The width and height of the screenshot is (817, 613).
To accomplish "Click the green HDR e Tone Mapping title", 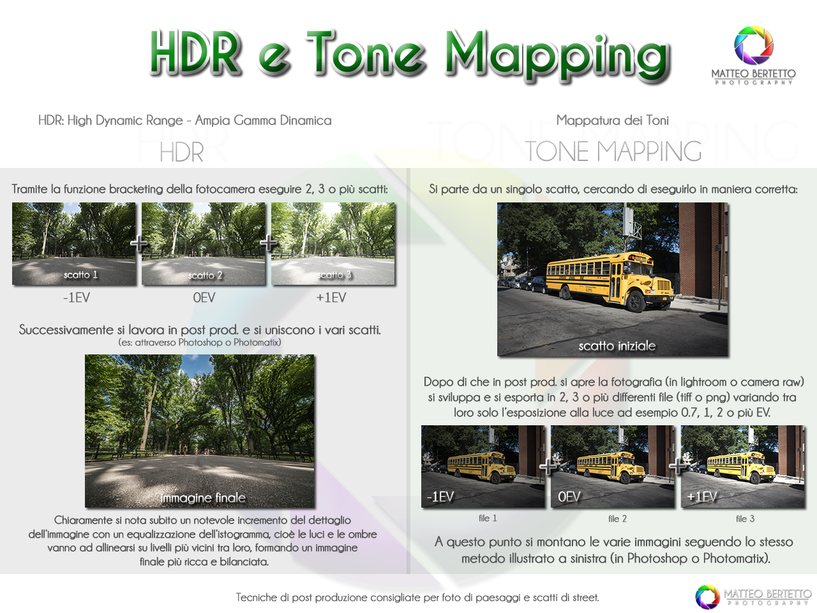I will pyautogui.click(x=410, y=54).
